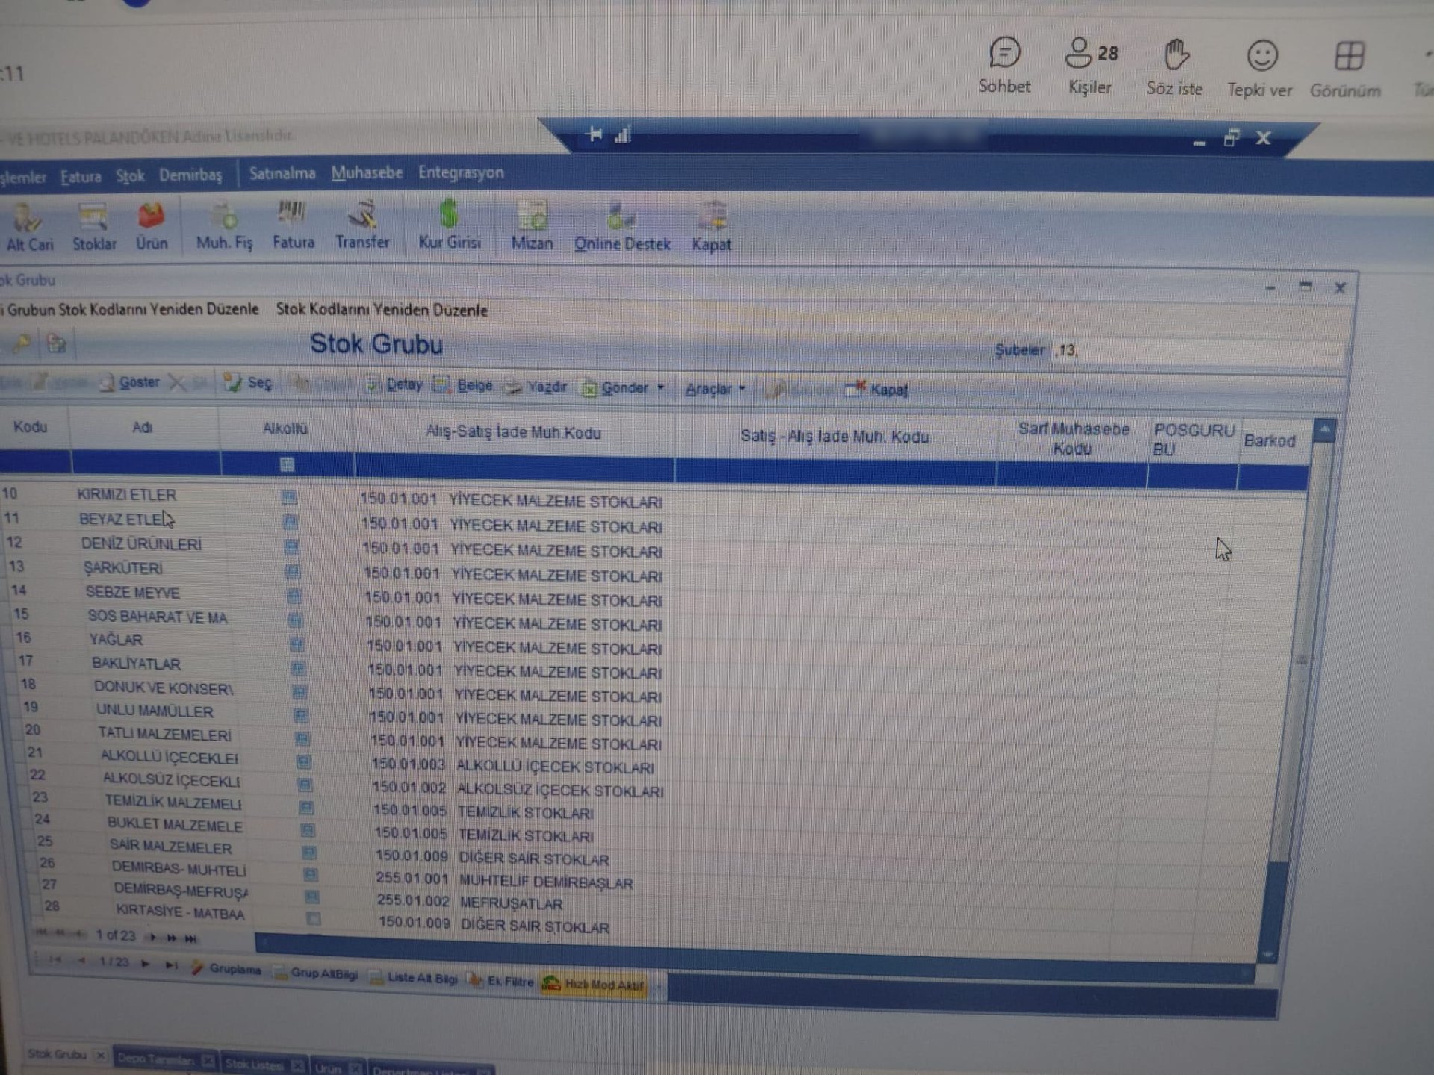1434x1075 pixels.
Task: Select 255.01.001 MUHTELİF DEMİRBAŞLAR cell
Action: point(505,882)
